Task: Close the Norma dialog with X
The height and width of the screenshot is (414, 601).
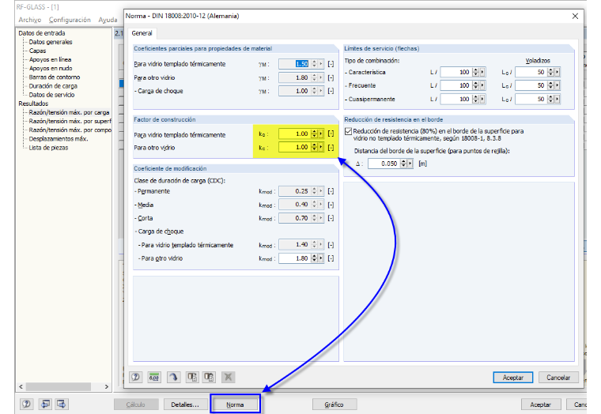Action: [x=575, y=16]
